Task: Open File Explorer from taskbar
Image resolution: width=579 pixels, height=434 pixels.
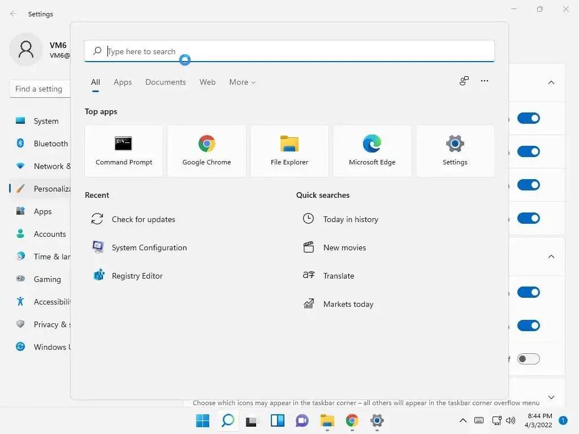Action: point(327,420)
